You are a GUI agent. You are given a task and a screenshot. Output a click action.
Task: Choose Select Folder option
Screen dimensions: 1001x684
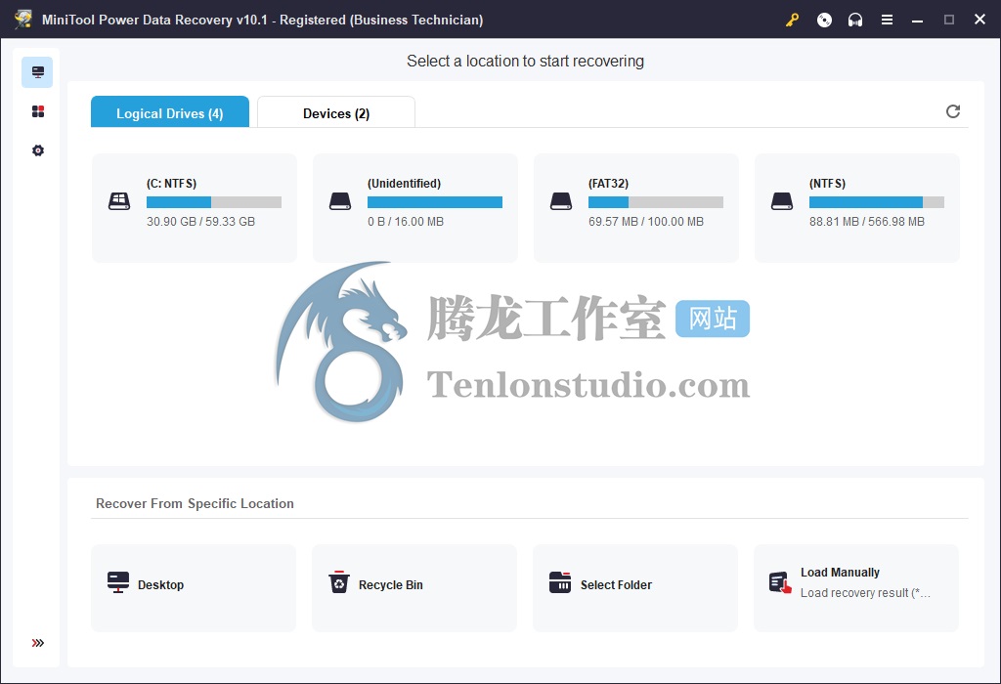coord(635,587)
